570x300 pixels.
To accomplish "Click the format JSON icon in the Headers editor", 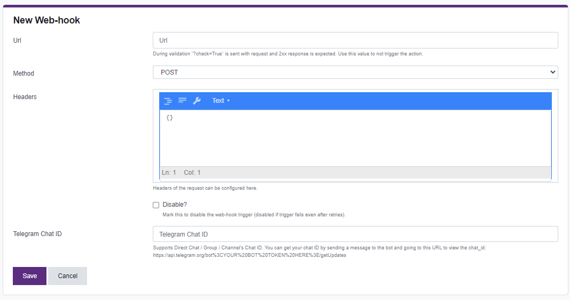I will 168,101.
